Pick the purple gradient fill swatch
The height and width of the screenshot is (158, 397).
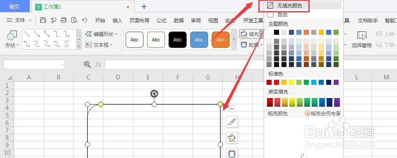pyautogui.click(x=337, y=103)
